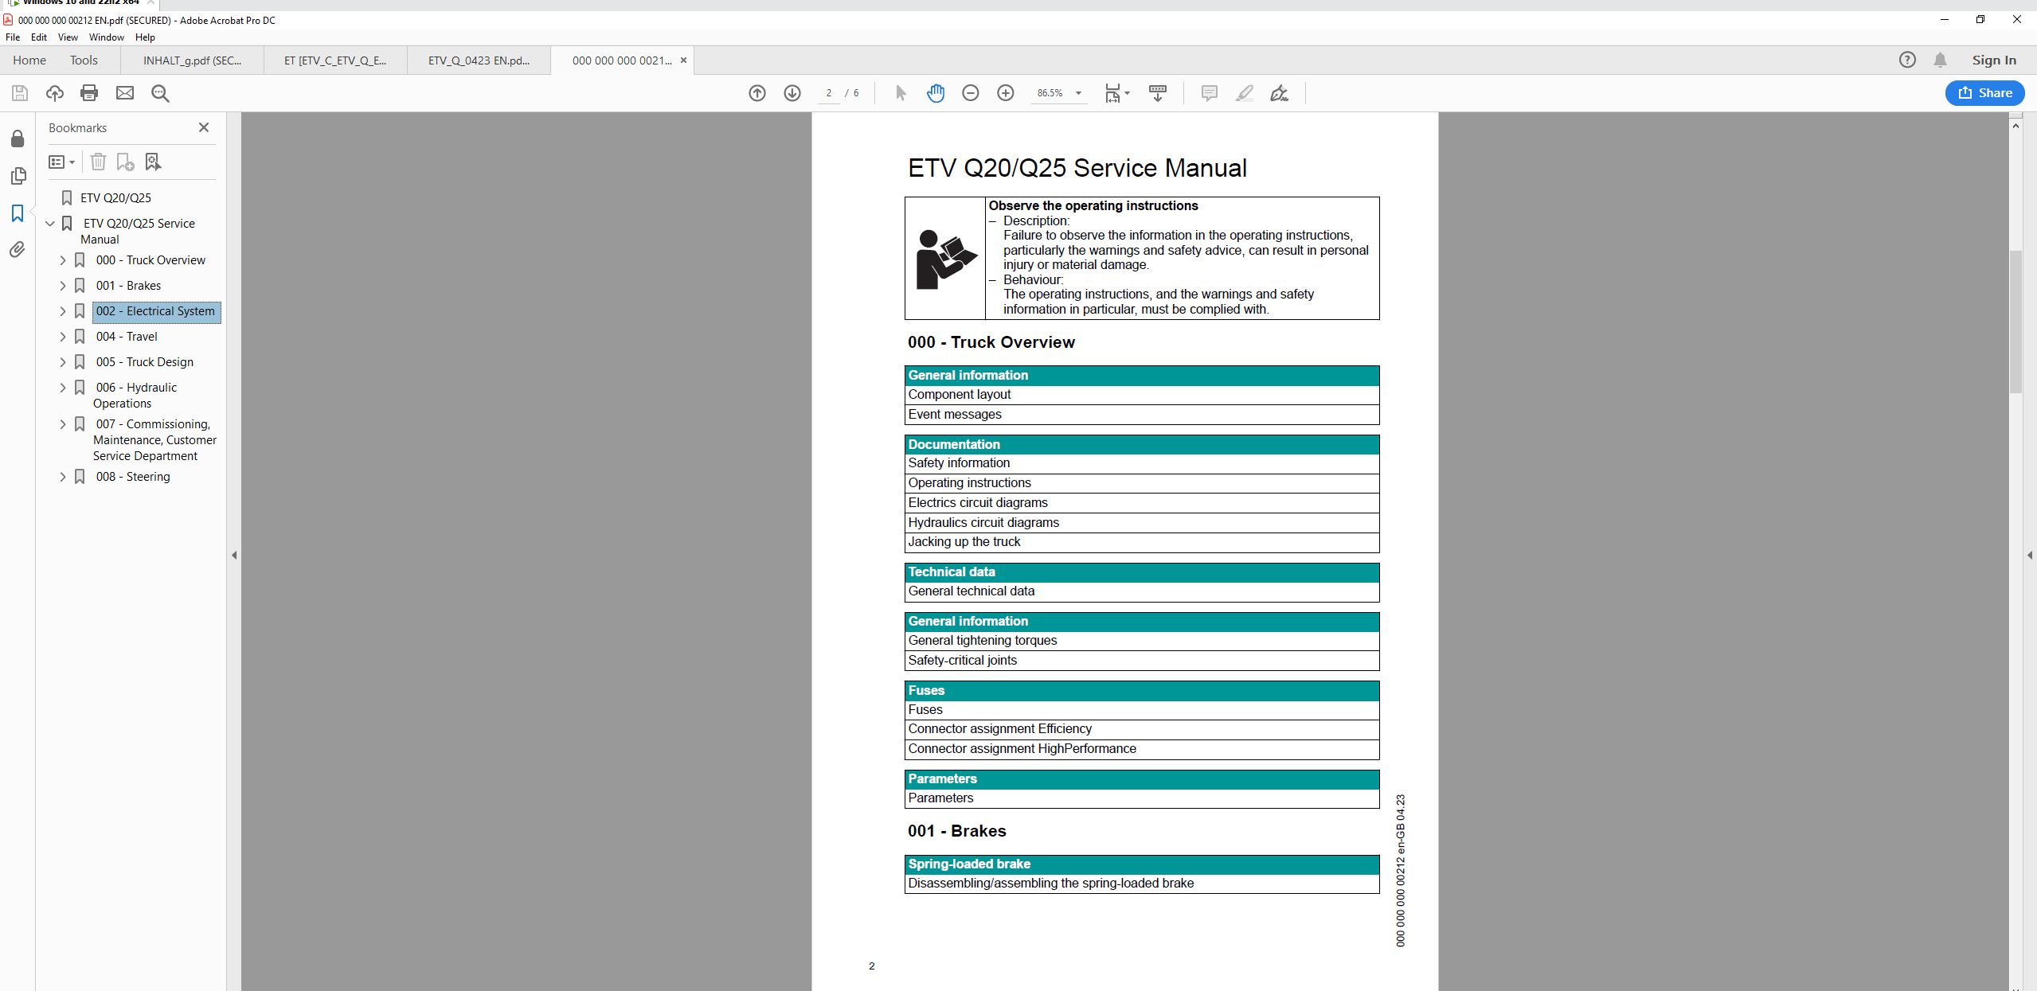Viewport: 2037px width, 991px height.
Task: Zoom in with plus icon
Action: click(1006, 93)
